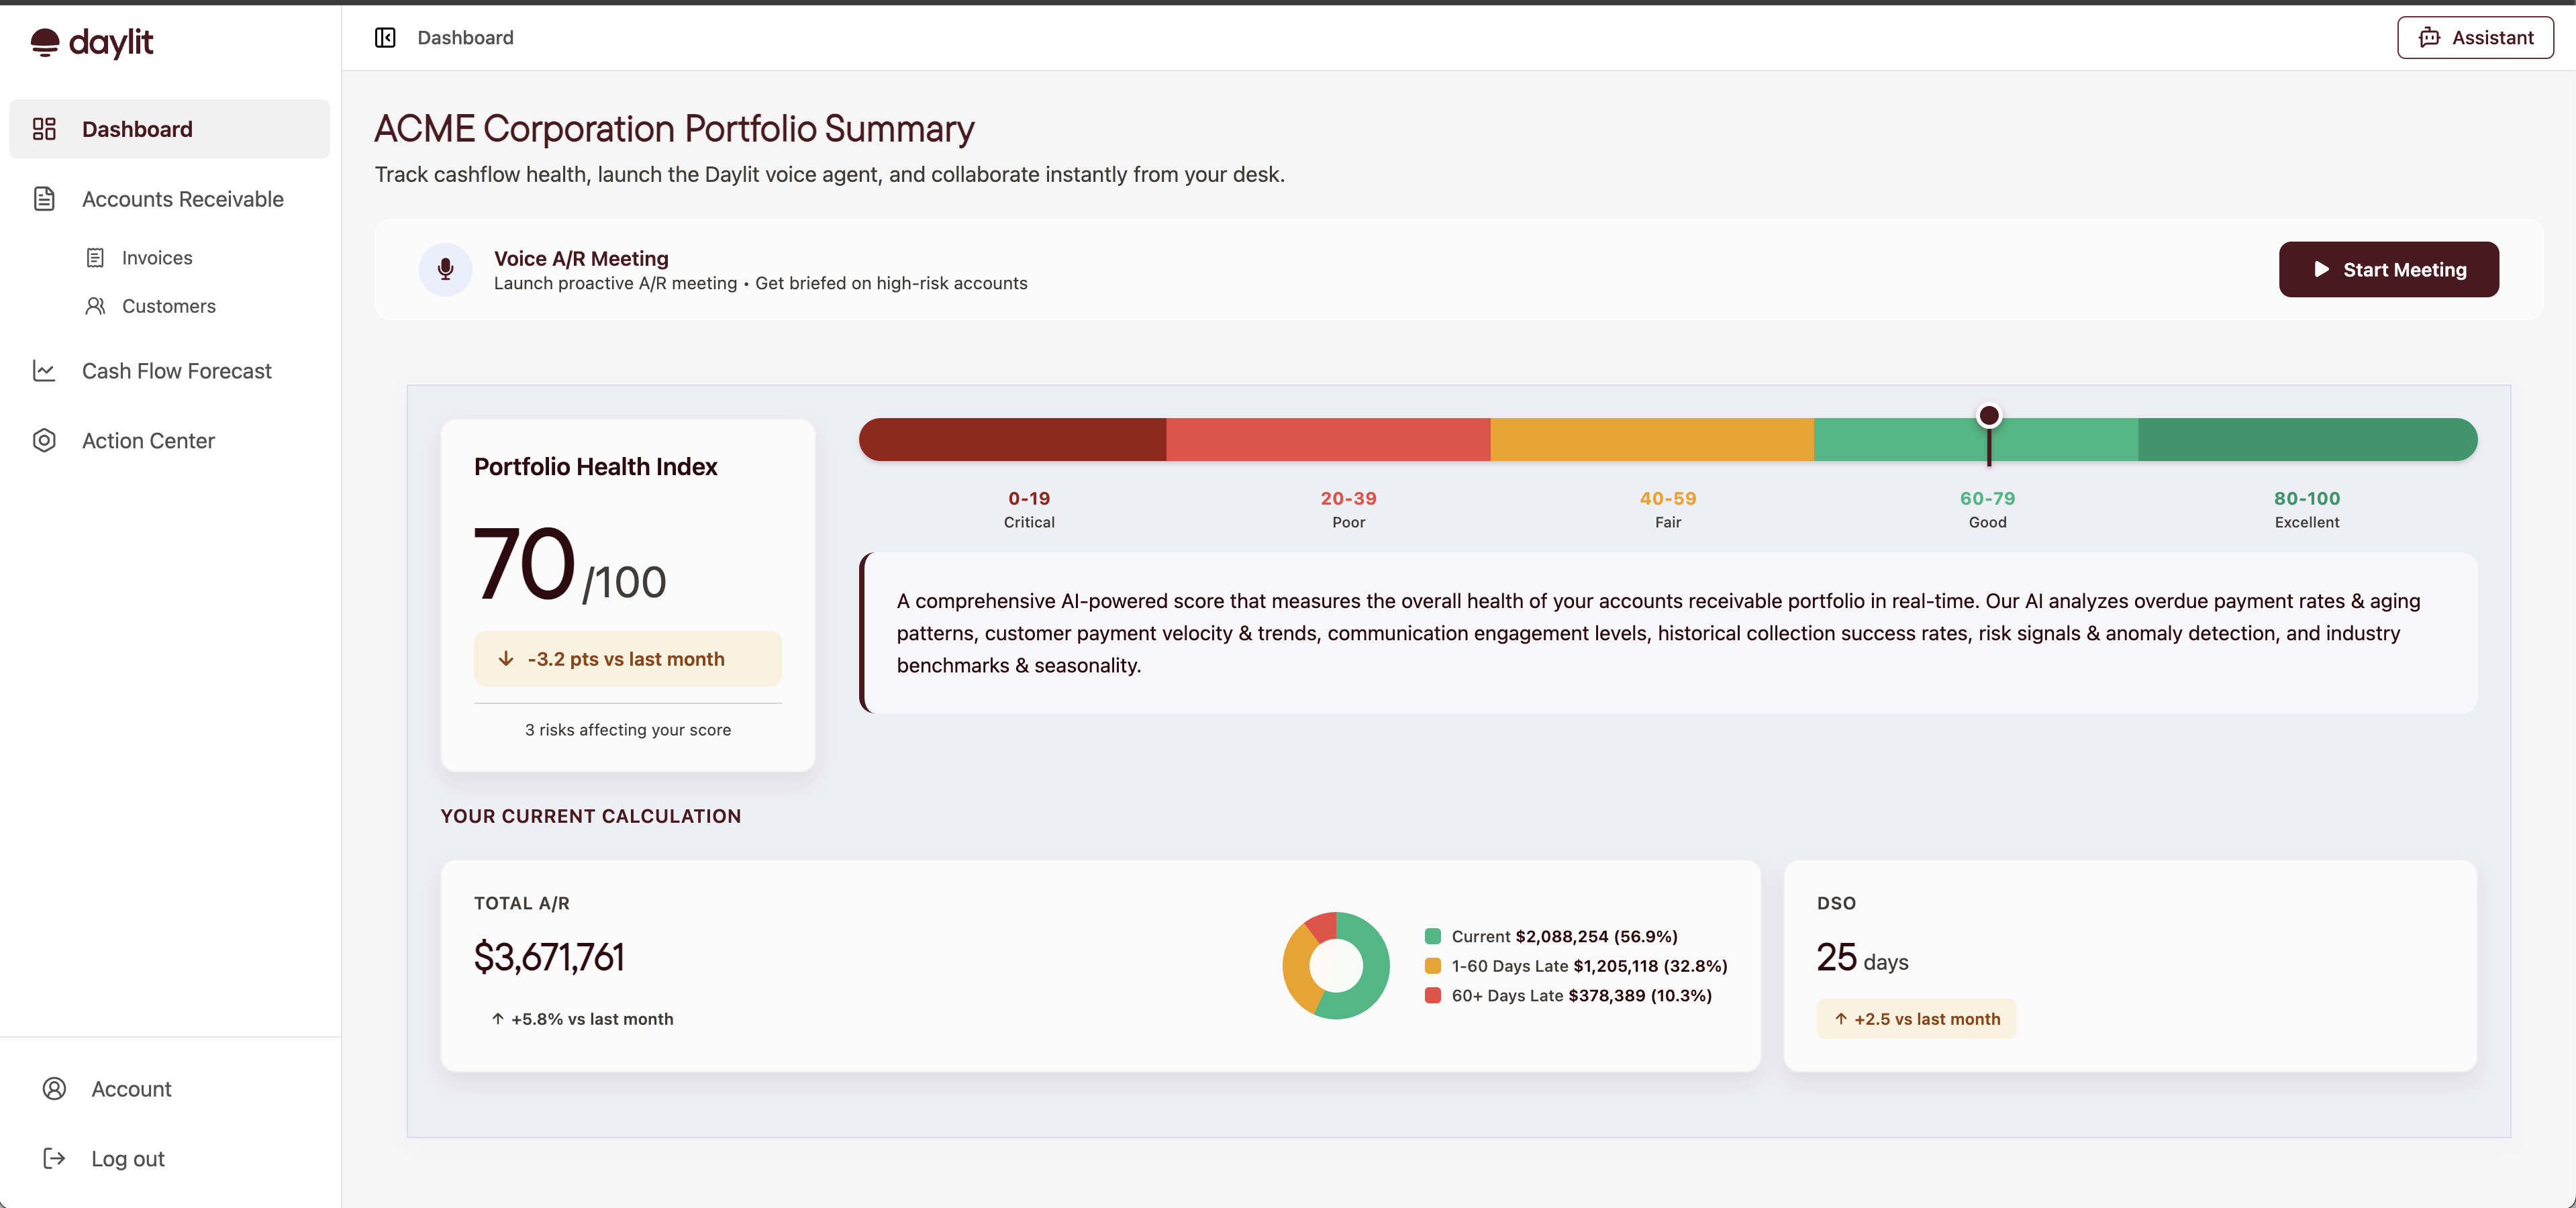Click the Account profile icon
Image resolution: width=2576 pixels, height=1208 pixels.
54,1089
